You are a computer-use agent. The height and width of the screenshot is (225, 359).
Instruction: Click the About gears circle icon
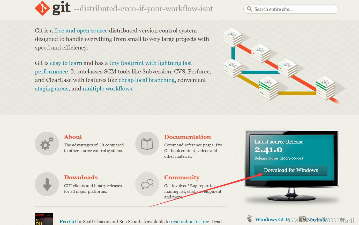47,144
